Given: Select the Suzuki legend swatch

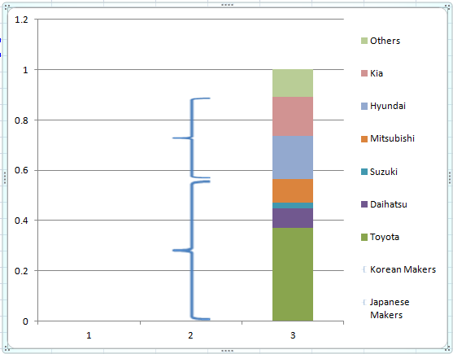Looking at the screenshot, I should 364,172.
